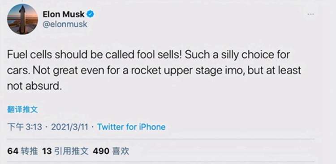This screenshot has width=336, height=164.
Task: Click the number 13 in quote count
Action: (47, 151)
